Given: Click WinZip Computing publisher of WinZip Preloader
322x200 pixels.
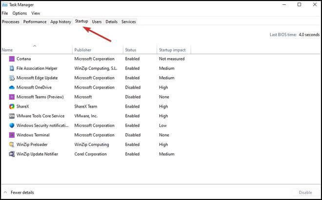Looking at the screenshot, I should tap(92, 144).
